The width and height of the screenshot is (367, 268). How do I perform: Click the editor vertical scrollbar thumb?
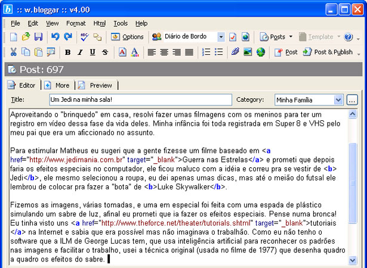point(353,183)
